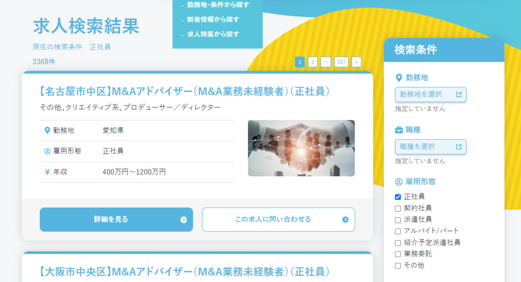Check the 契約社員 checkbox
This screenshot has height=282, width=521.
click(398, 208)
